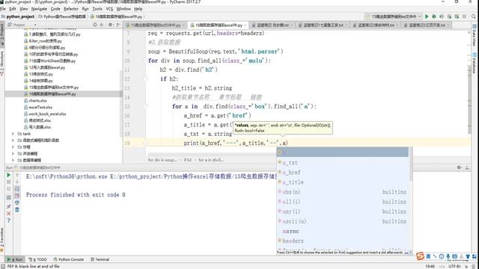479x269 pixels.
Task: Click the Scroll from Source target icon
Action: 95,25
